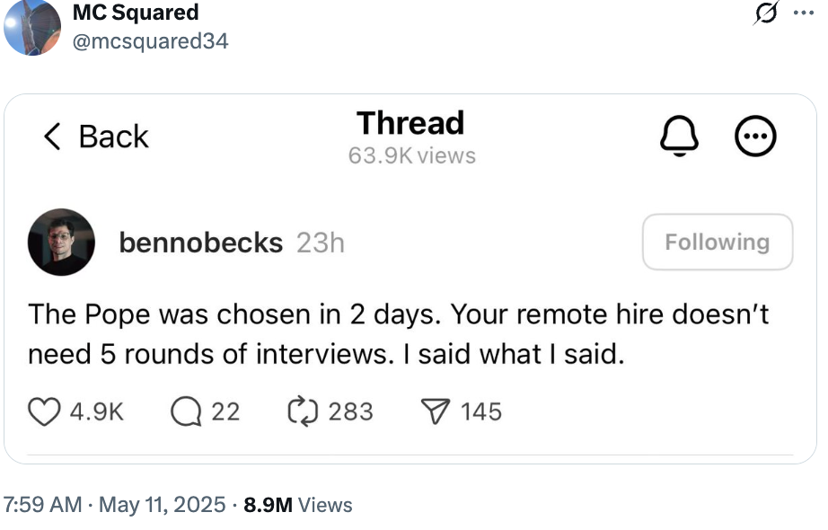Open MC Squared's profile avatar
The image size is (828, 530).
pyautogui.click(x=32, y=27)
